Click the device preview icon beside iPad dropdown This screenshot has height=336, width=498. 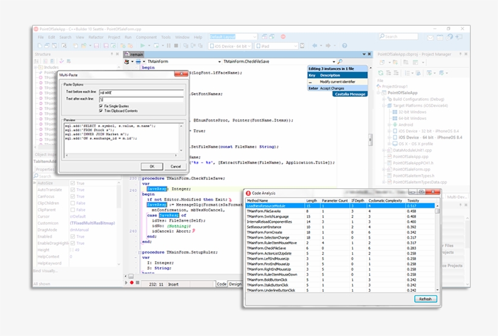point(302,46)
